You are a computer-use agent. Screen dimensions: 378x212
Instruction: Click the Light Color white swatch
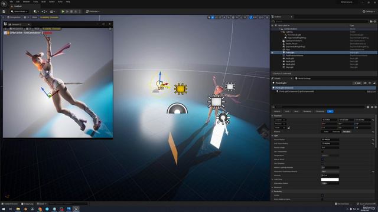[x=330, y=179]
